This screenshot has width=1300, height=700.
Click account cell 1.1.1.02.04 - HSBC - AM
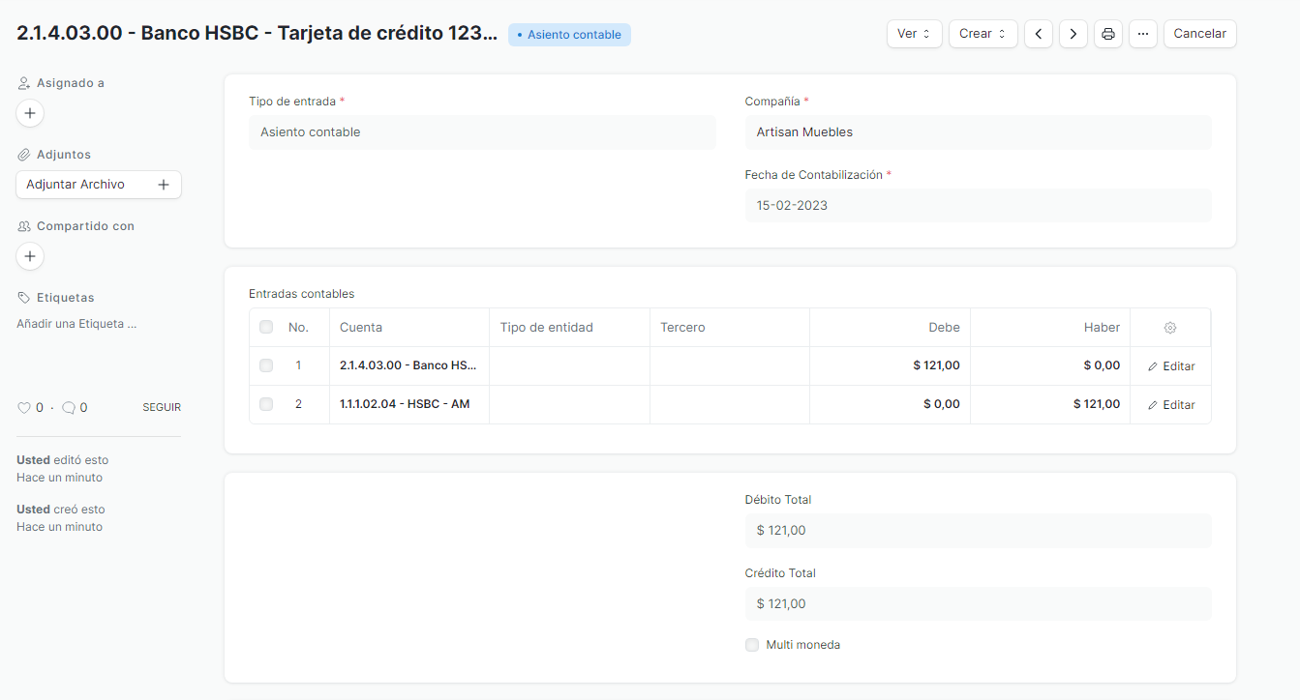click(409, 404)
